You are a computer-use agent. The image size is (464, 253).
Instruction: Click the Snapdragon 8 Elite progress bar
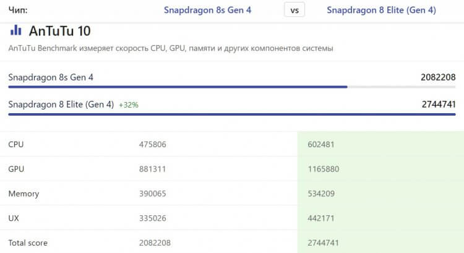[x=232, y=114]
